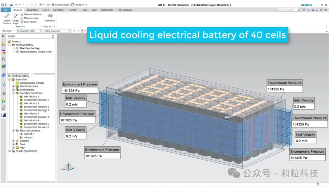The image size is (330, 187).
Task: Open the Assemblies ribbon tab
Action: tap(107, 10)
